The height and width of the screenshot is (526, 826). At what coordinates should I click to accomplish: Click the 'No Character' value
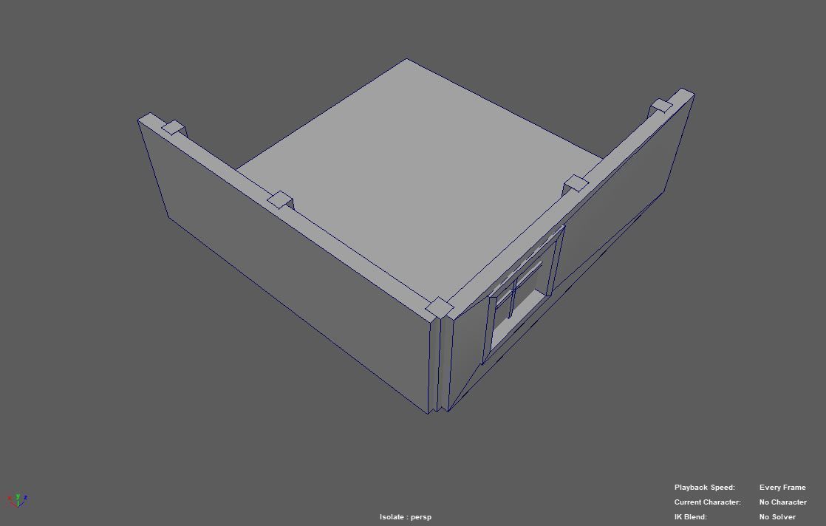pyautogui.click(x=783, y=502)
